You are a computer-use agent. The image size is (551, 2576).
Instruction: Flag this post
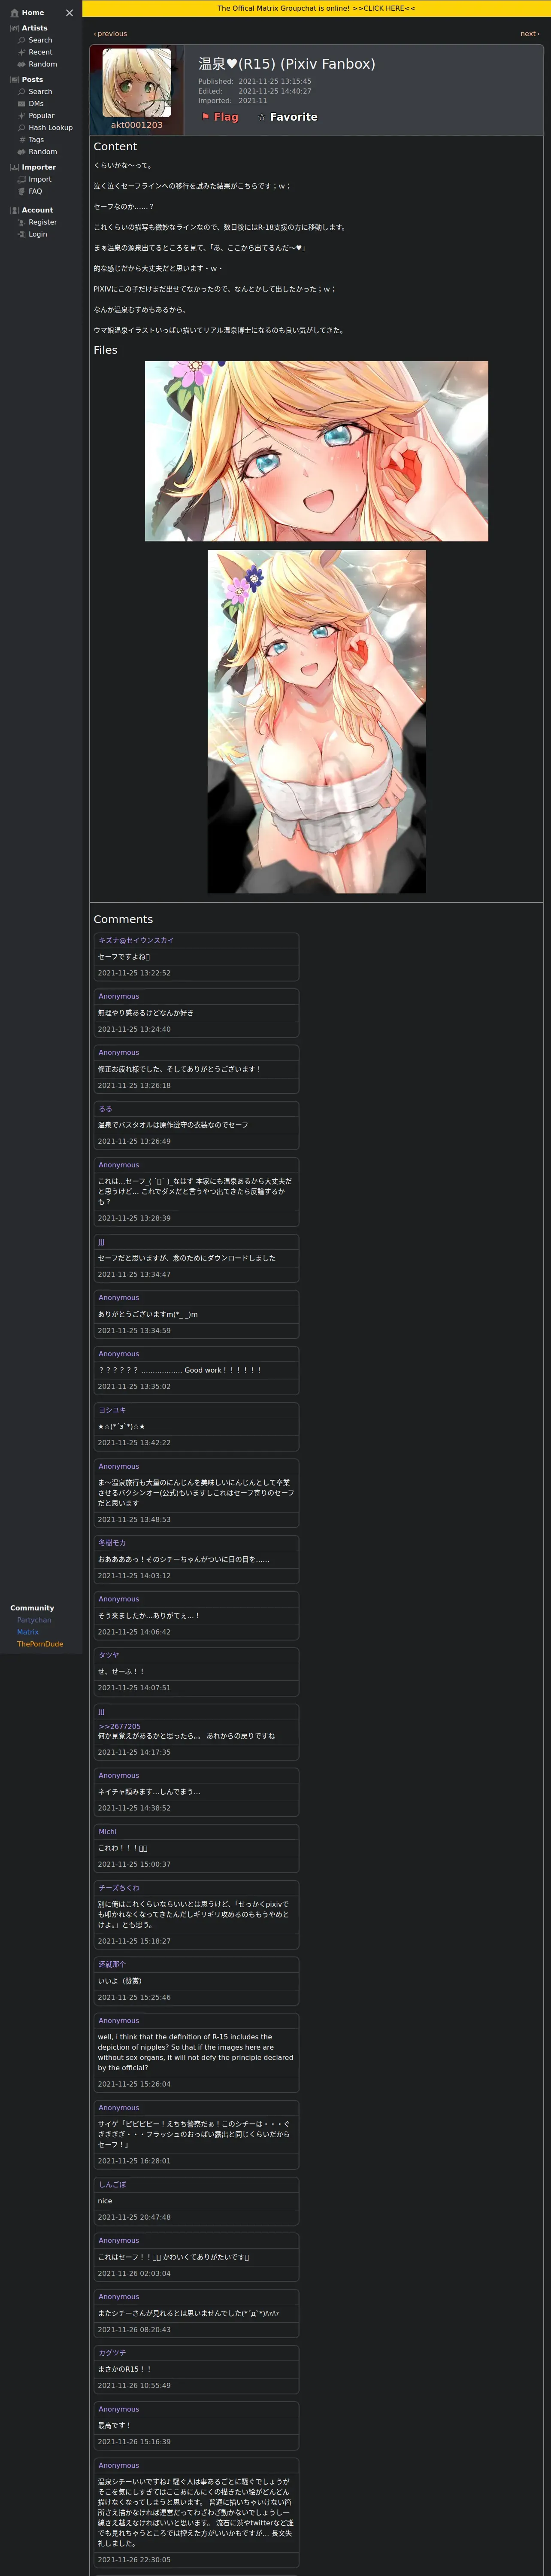(220, 117)
